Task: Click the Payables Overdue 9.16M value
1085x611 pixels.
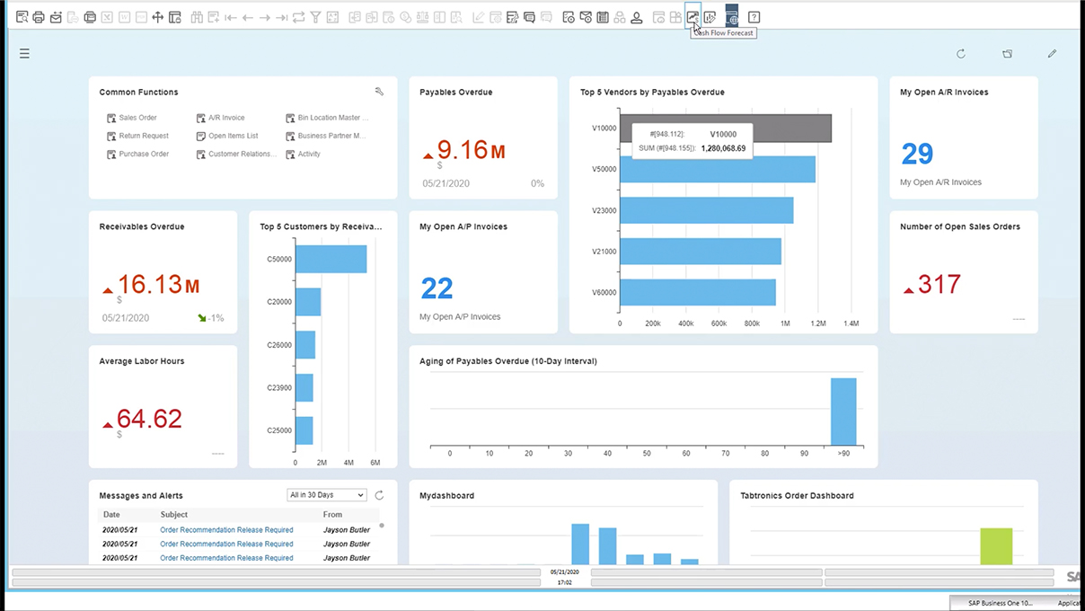Action: [471, 150]
